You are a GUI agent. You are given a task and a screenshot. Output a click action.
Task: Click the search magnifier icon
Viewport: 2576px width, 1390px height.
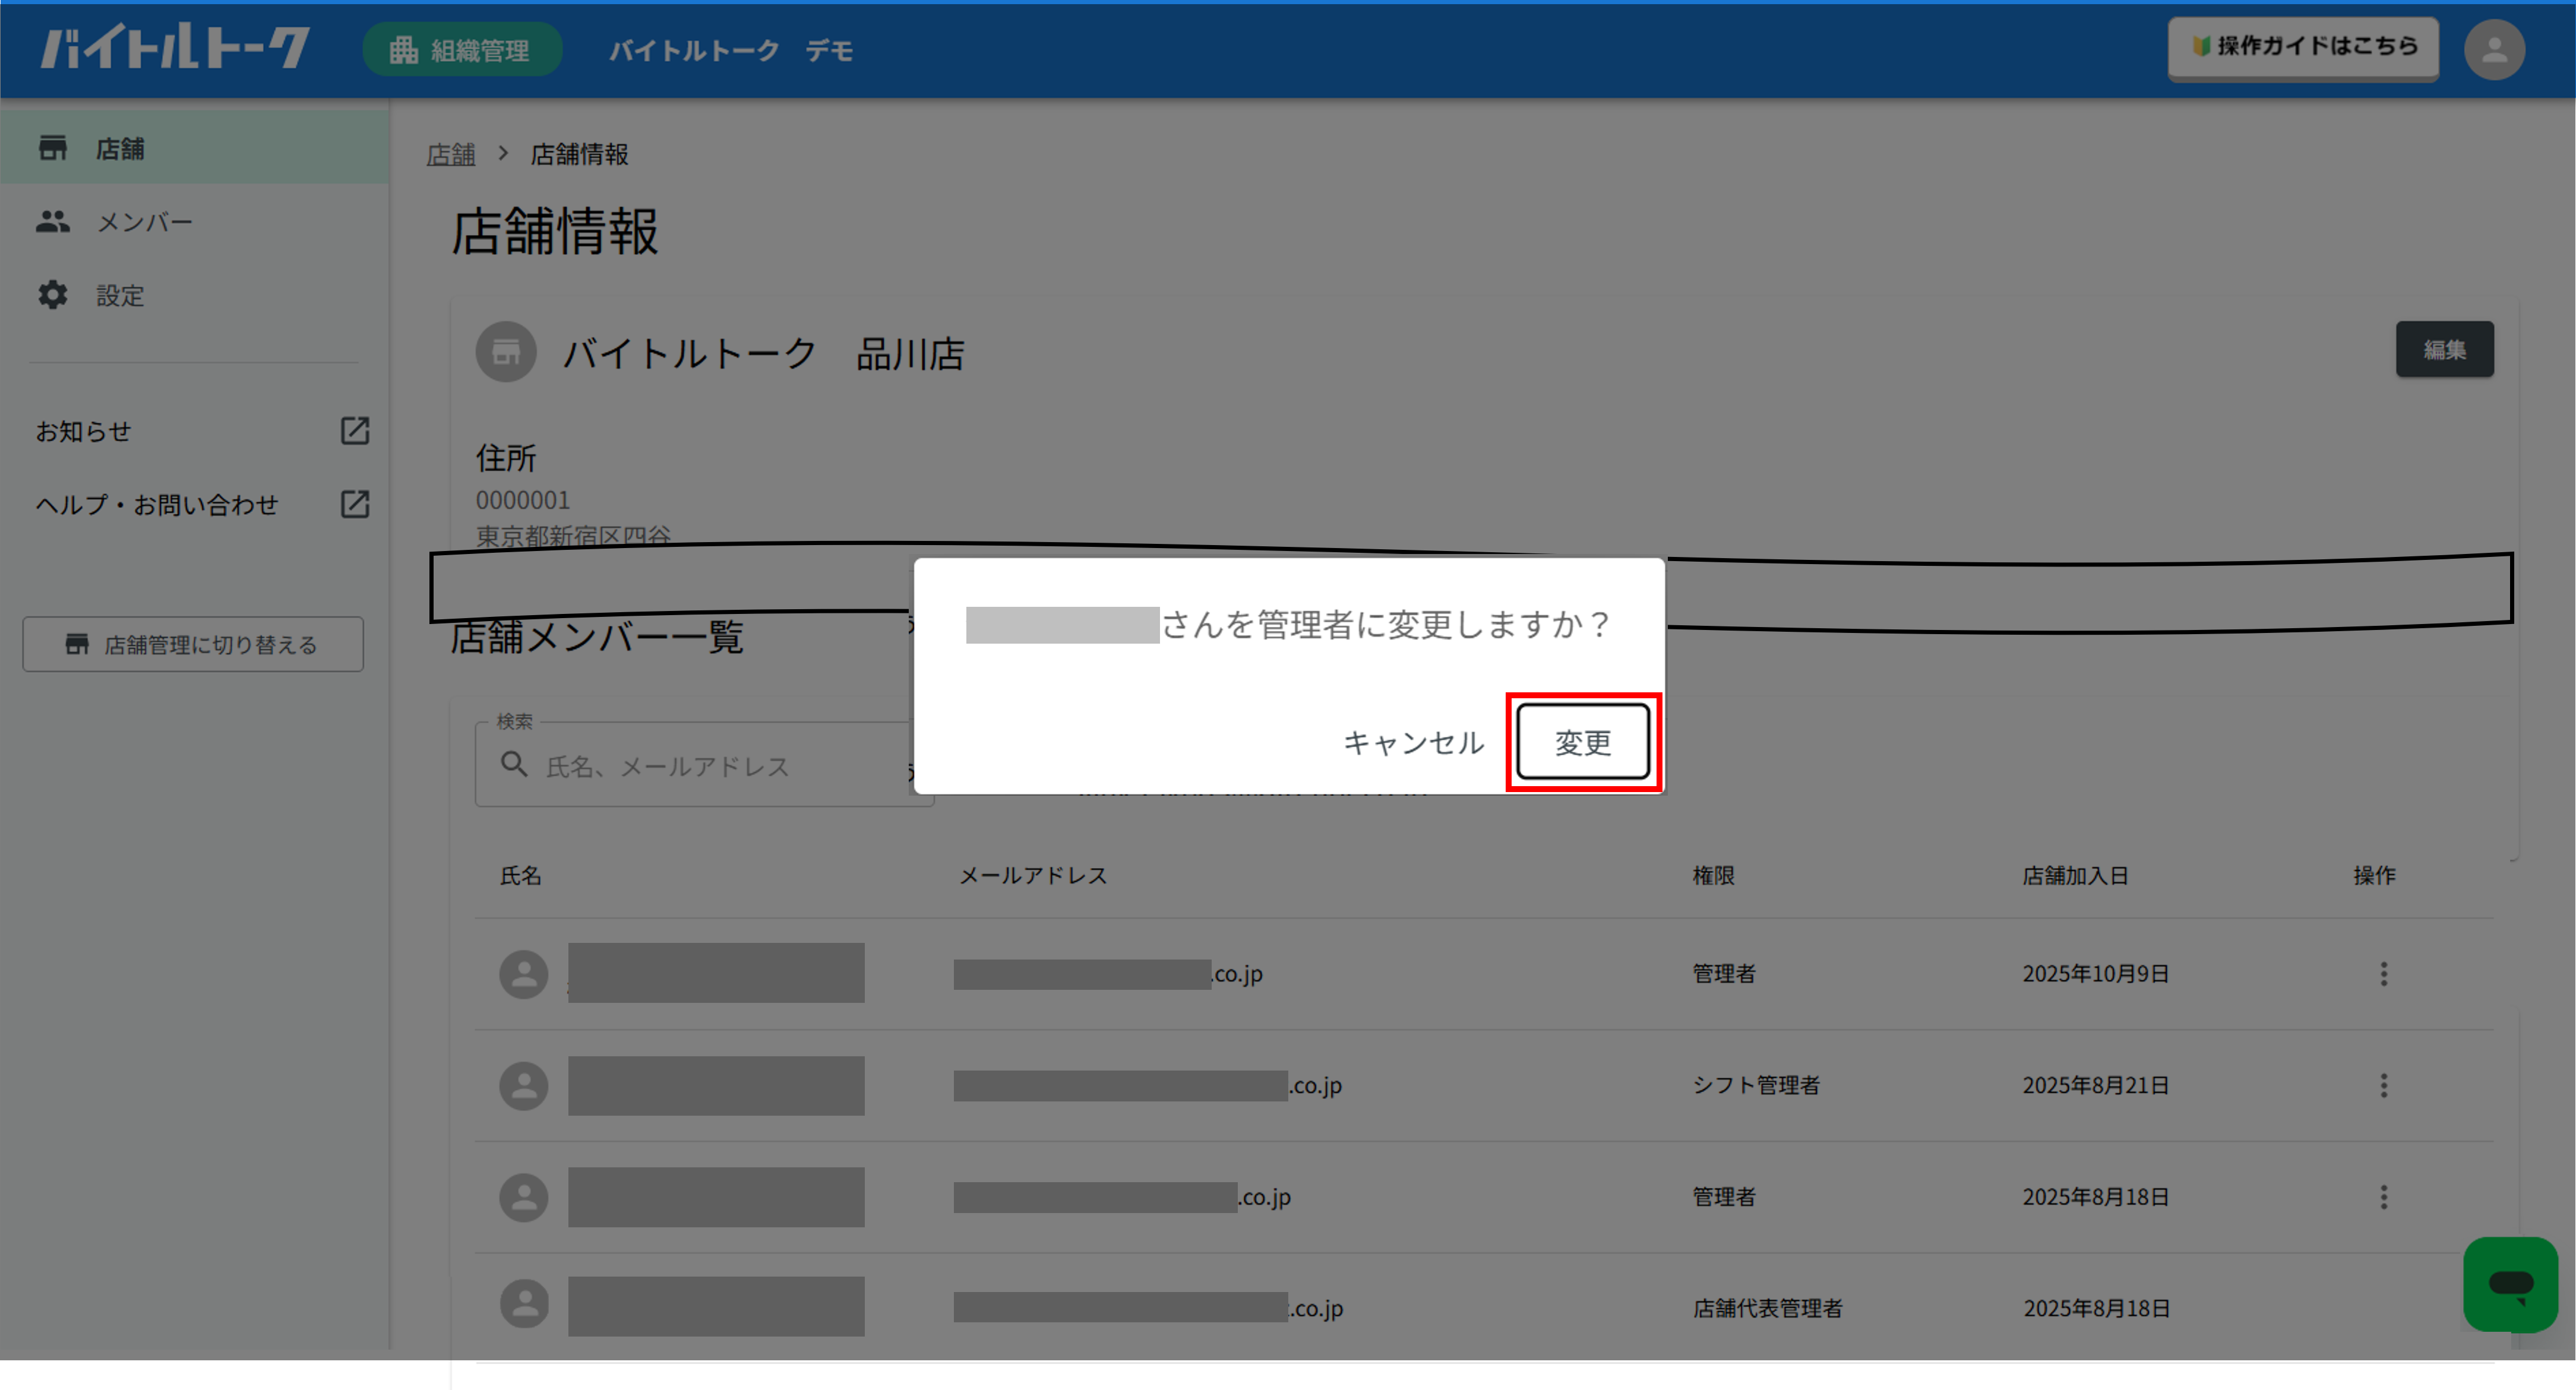(514, 765)
